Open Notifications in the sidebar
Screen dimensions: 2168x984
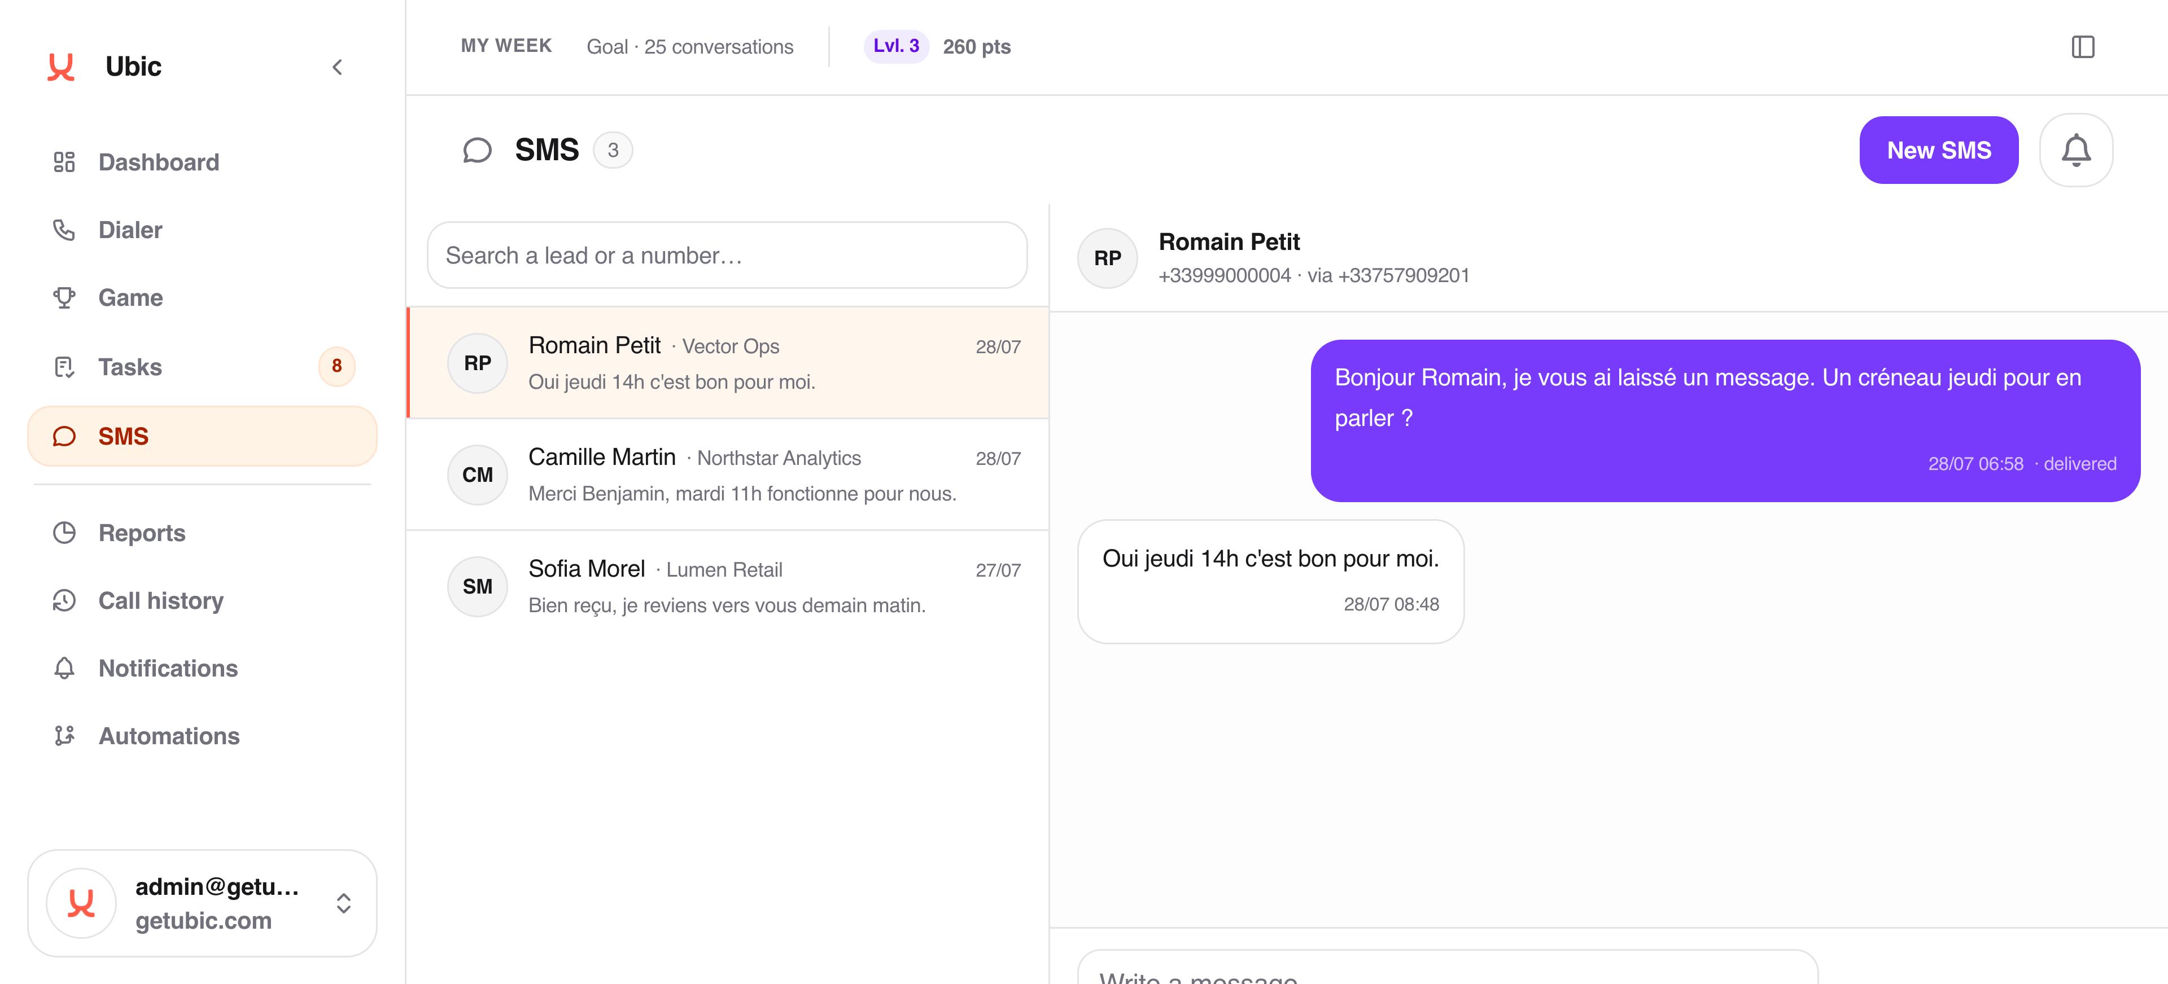coord(202,668)
